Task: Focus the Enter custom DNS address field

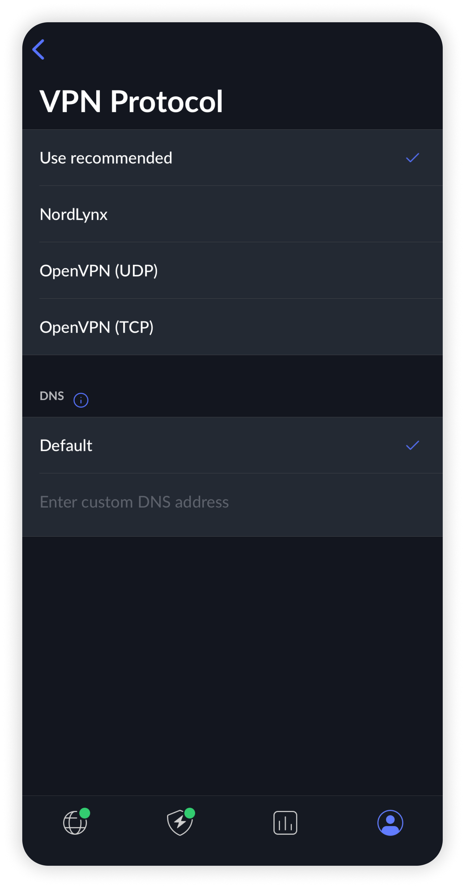Action: click(135, 502)
